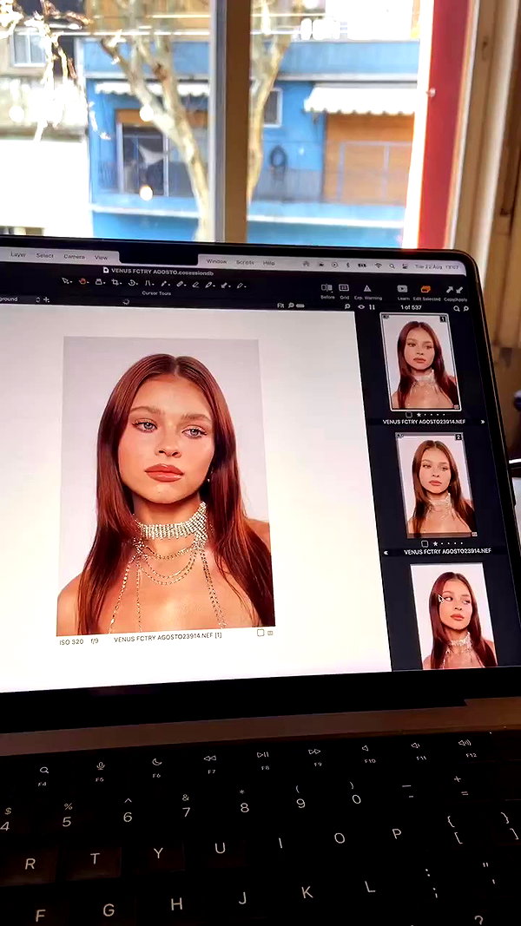Viewport: 521px width, 926px height.
Task: Open Control Center icon in menu bar
Action: [407, 266]
